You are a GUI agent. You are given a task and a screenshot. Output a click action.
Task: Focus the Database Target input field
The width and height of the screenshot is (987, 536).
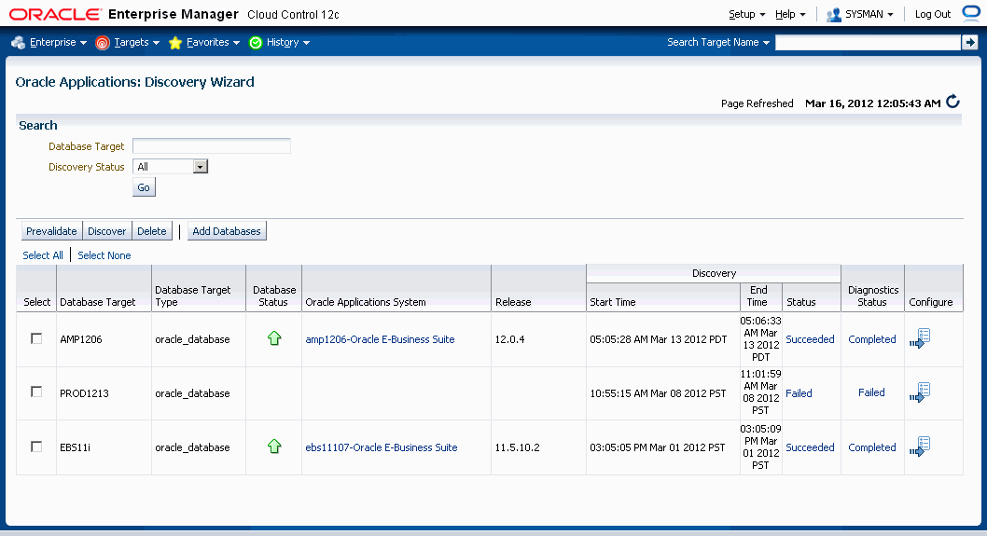click(212, 146)
